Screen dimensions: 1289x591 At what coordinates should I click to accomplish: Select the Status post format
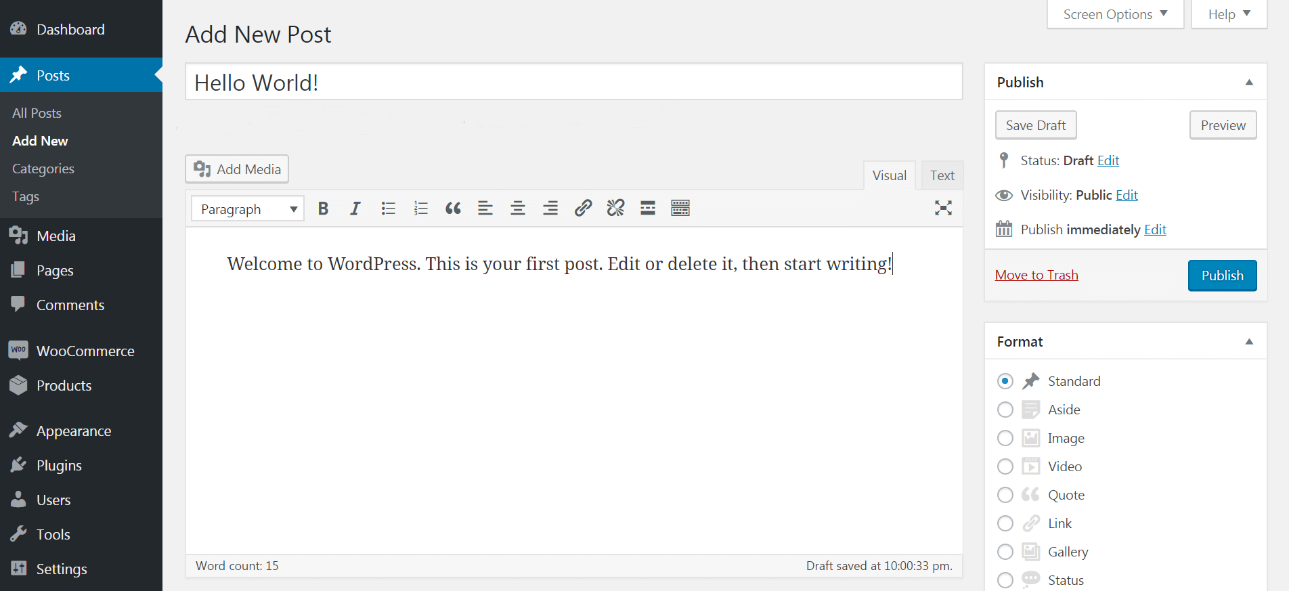coord(1005,580)
